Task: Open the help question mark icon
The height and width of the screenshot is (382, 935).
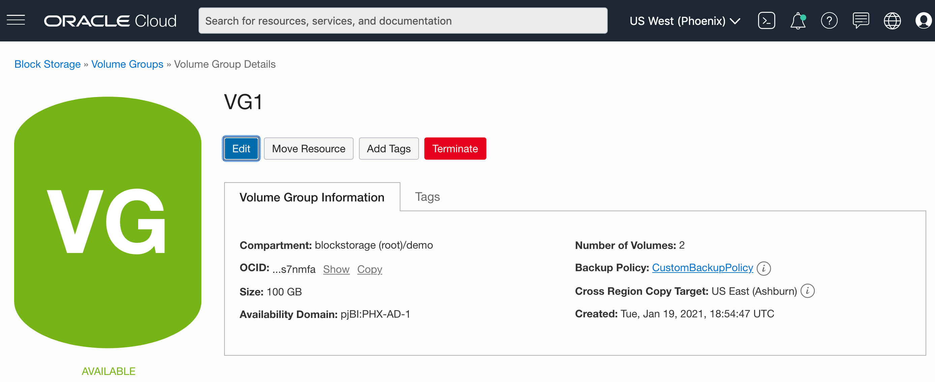Action: pyautogui.click(x=829, y=21)
